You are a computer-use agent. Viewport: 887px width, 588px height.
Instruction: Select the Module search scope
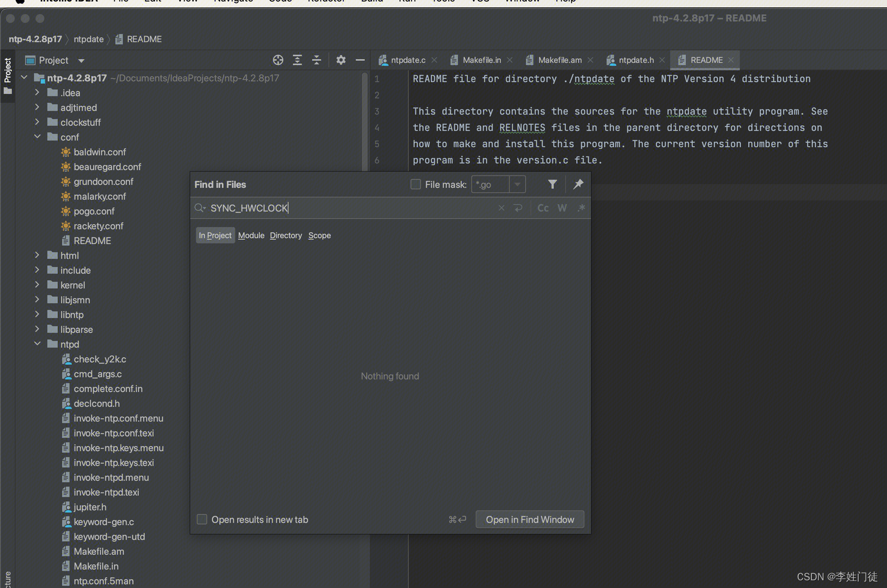coord(251,235)
